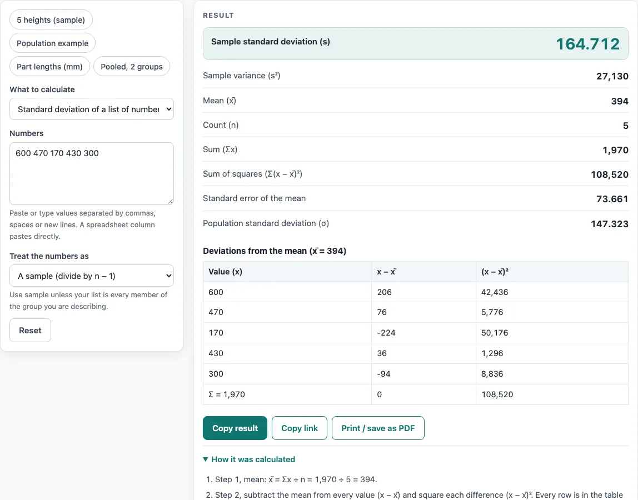Click the deviation cell showing -94

[x=423, y=374]
